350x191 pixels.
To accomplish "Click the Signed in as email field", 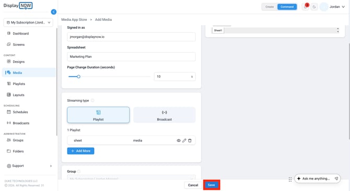I will tap(131, 37).
